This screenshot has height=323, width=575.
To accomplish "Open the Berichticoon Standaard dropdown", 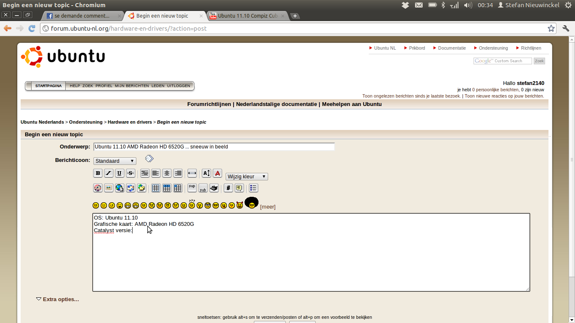I will coord(115,161).
